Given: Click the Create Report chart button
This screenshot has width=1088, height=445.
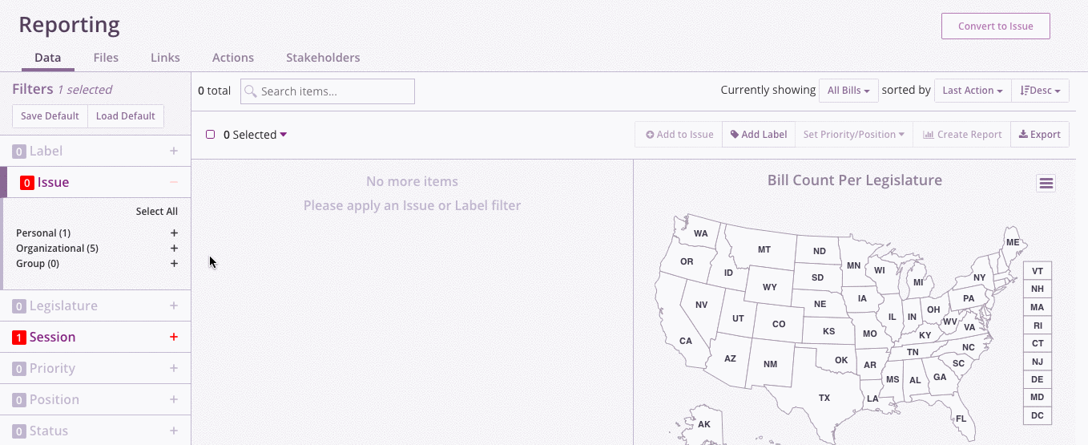Looking at the screenshot, I should click(x=962, y=135).
